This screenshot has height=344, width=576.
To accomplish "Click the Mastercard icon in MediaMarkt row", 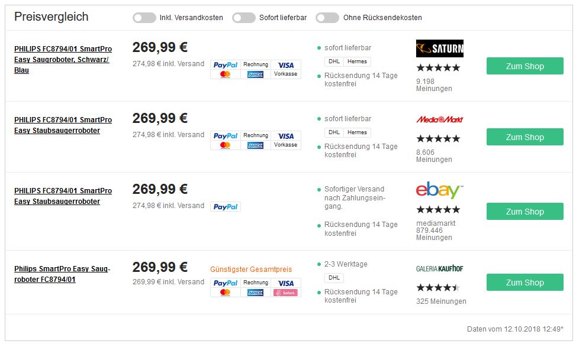I will [225, 145].
